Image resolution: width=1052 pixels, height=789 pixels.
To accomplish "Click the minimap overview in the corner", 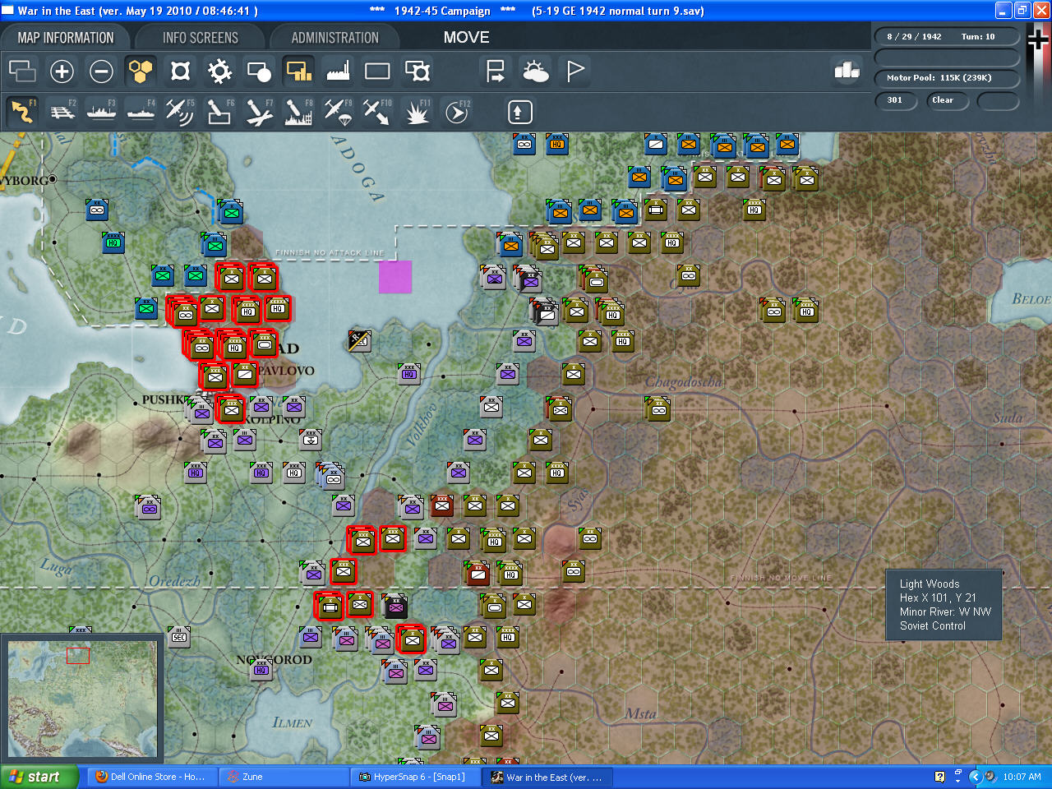I will coord(82,699).
